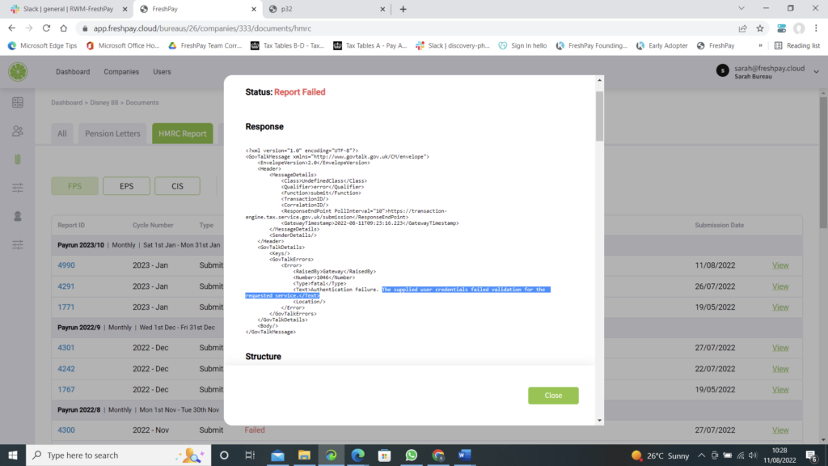View report submitted 11/08/2022
This screenshot has height=466, width=828.
pos(780,265)
